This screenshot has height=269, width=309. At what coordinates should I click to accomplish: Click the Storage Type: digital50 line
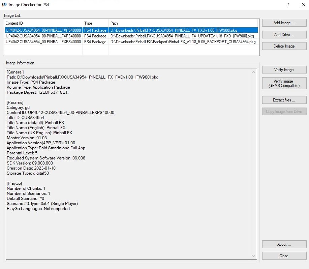coord(28,173)
